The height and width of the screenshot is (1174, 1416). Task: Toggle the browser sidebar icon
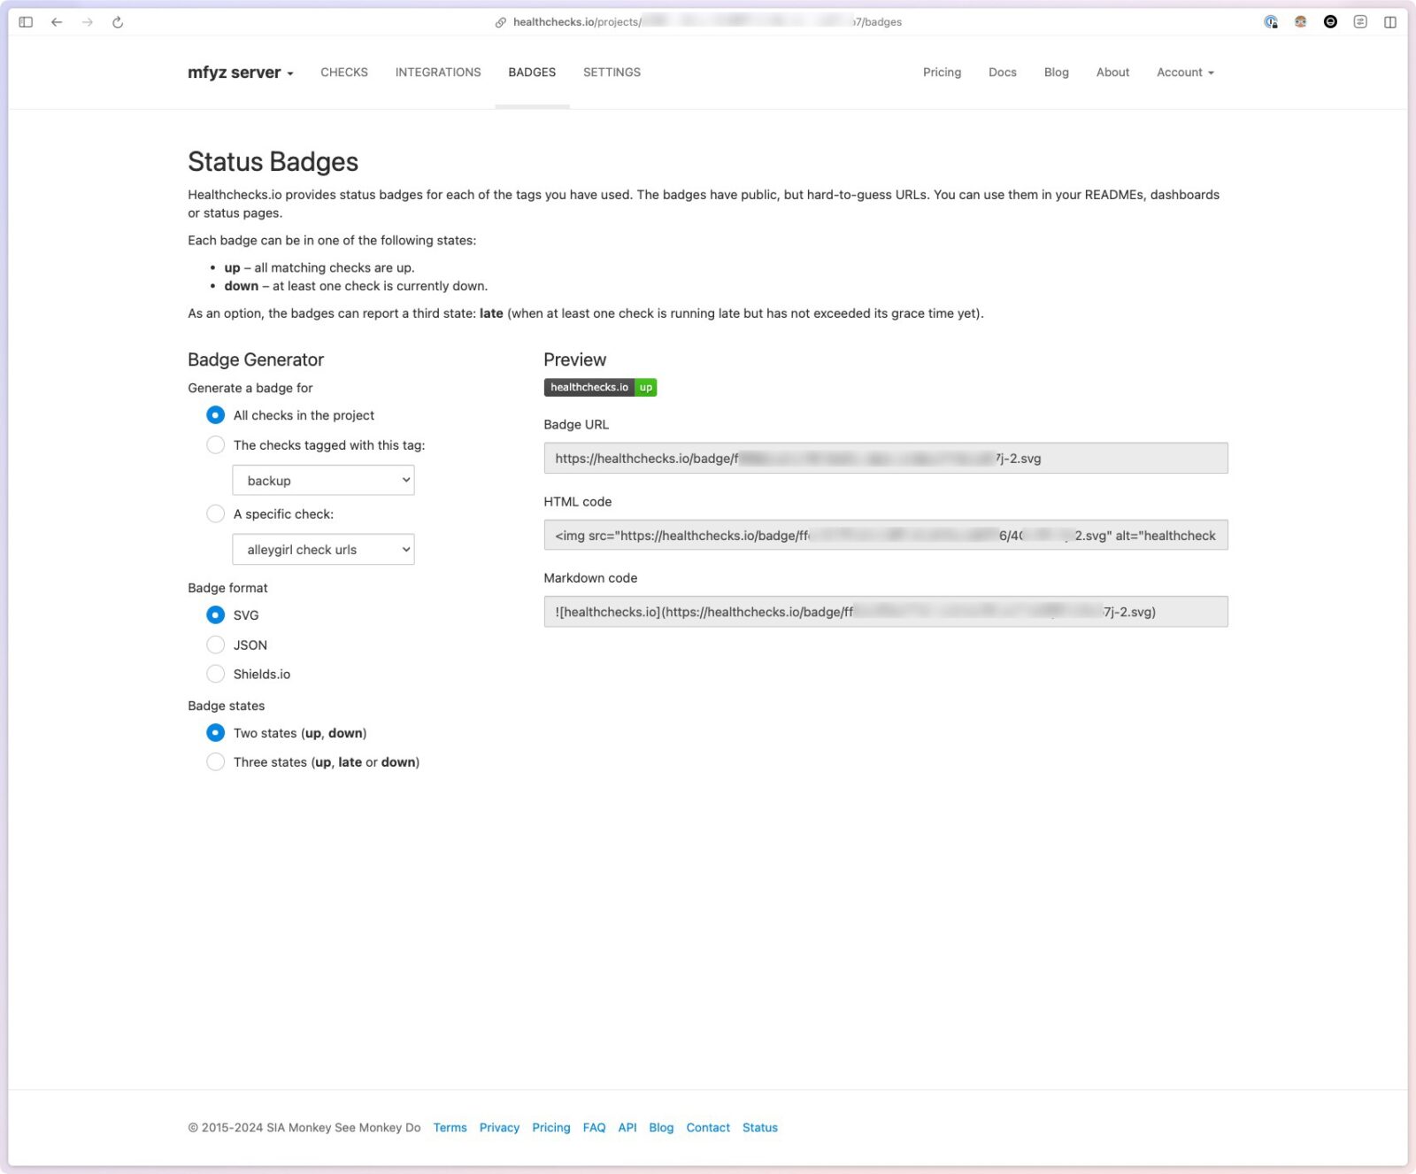(26, 22)
